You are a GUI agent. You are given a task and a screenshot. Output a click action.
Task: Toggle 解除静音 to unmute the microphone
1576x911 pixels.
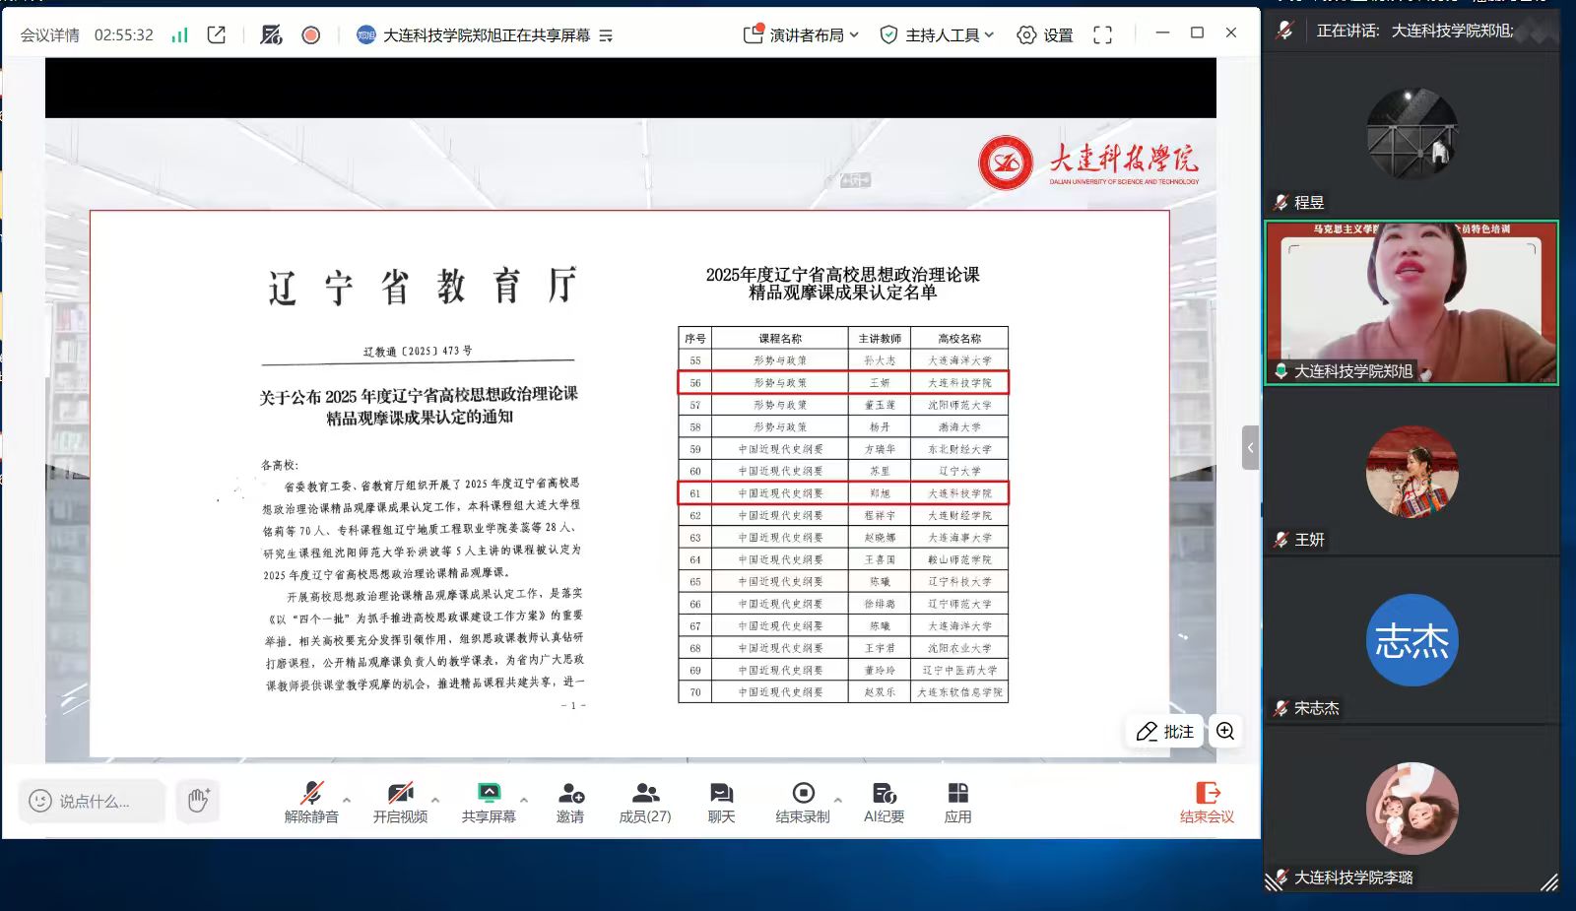point(311,803)
